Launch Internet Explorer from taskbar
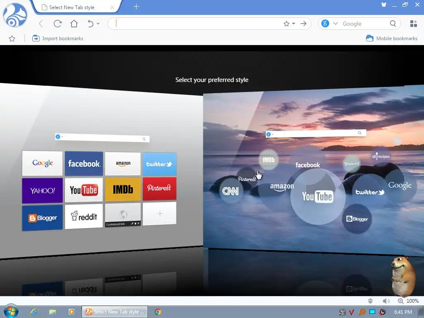 [34, 312]
